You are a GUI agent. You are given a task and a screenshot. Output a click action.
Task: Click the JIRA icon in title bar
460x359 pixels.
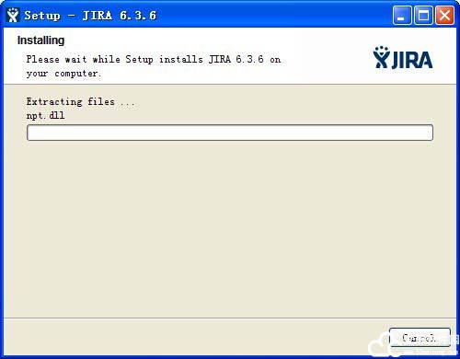13,15
